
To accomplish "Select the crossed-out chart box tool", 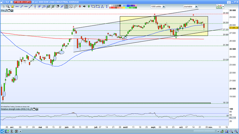I will click(x=53, y=7).
